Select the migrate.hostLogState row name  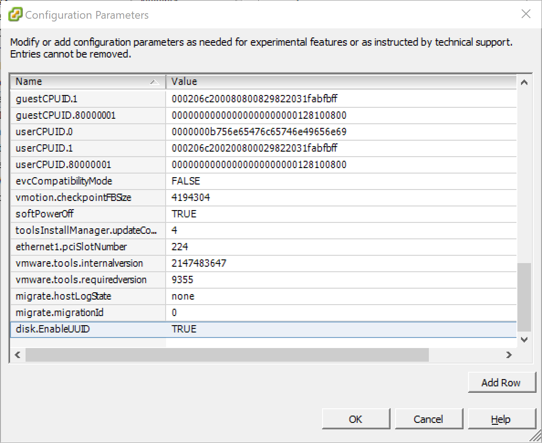[88, 296]
